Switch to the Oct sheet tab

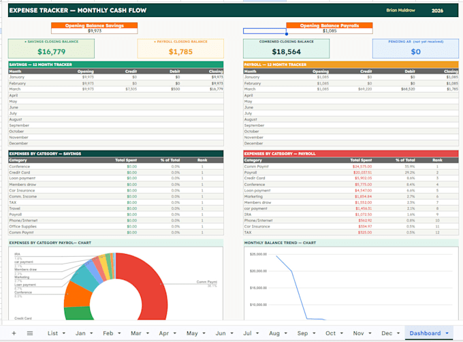point(330,333)
